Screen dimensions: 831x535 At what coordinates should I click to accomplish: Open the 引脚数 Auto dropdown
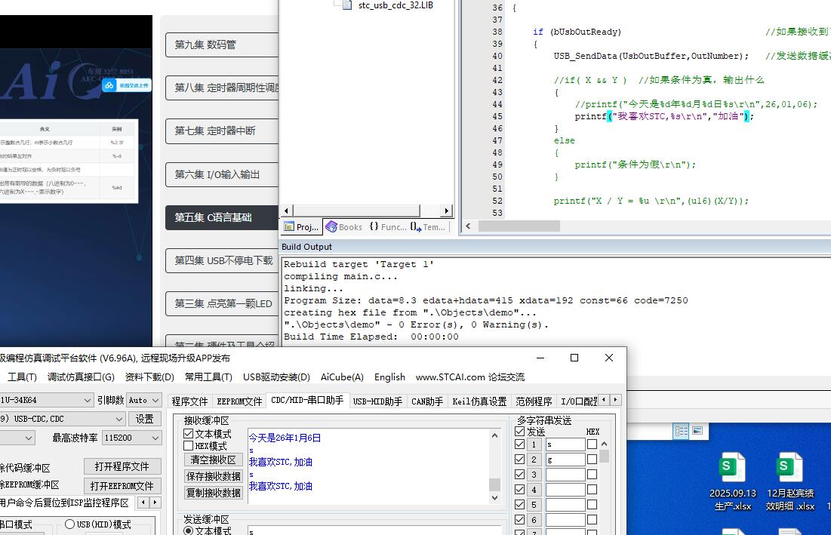(158, 401)
